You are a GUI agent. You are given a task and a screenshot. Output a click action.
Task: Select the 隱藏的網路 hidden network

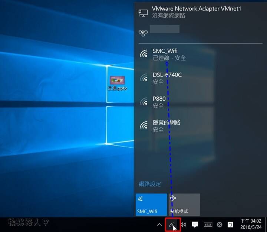tap(200, 126)
